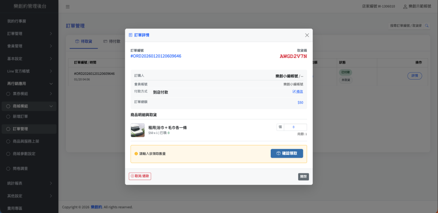The width and height of the screenshot is (438, 213).
Task: Click the hamburger menu icon
Action: coord(68,7)
